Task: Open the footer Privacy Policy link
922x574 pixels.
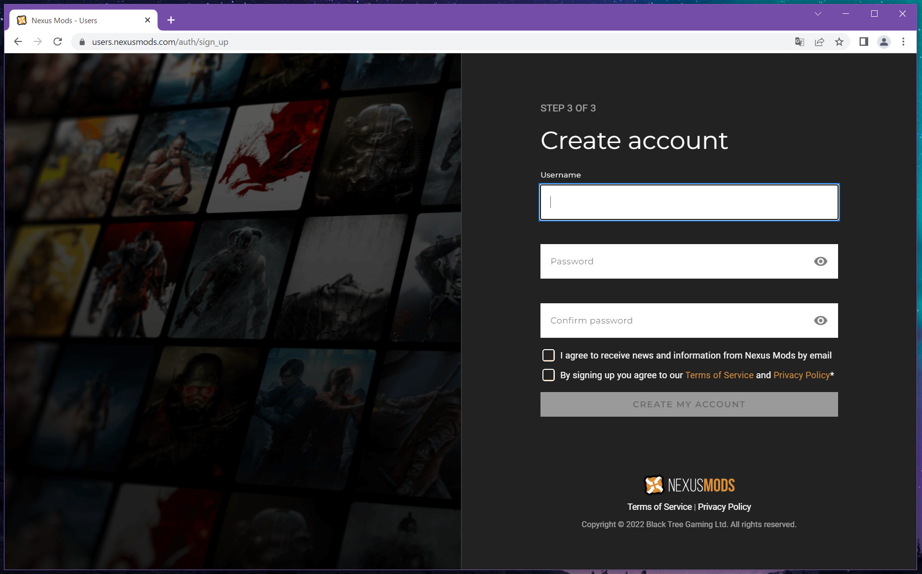Action: (724, 507)
